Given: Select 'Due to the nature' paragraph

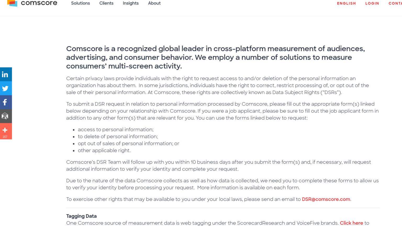Looking at the screenshot, I should [222, 184].
